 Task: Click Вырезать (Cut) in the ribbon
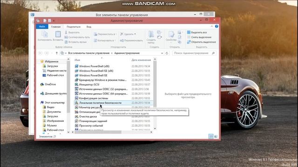(72, 32)
